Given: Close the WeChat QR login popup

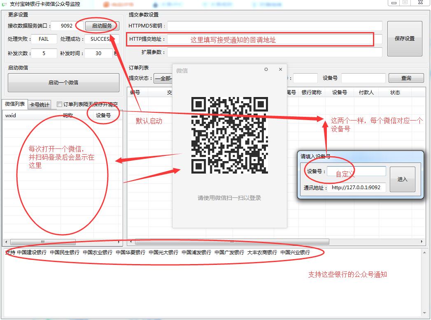Looking at the screenshot, I should coord(280,70).
